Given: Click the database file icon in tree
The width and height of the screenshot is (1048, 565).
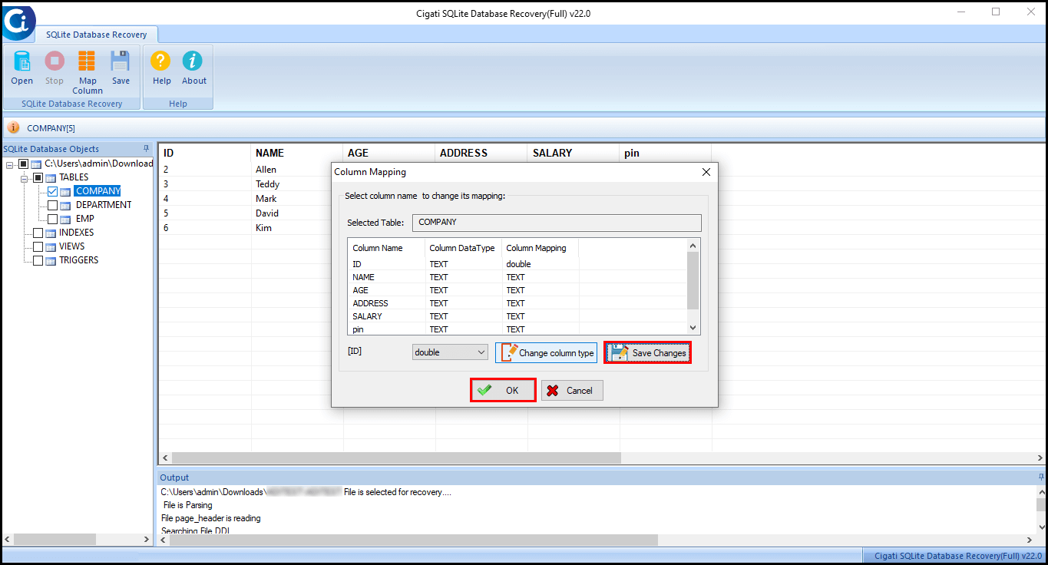Looking at the screenshot, I should (x=36, y=164).
